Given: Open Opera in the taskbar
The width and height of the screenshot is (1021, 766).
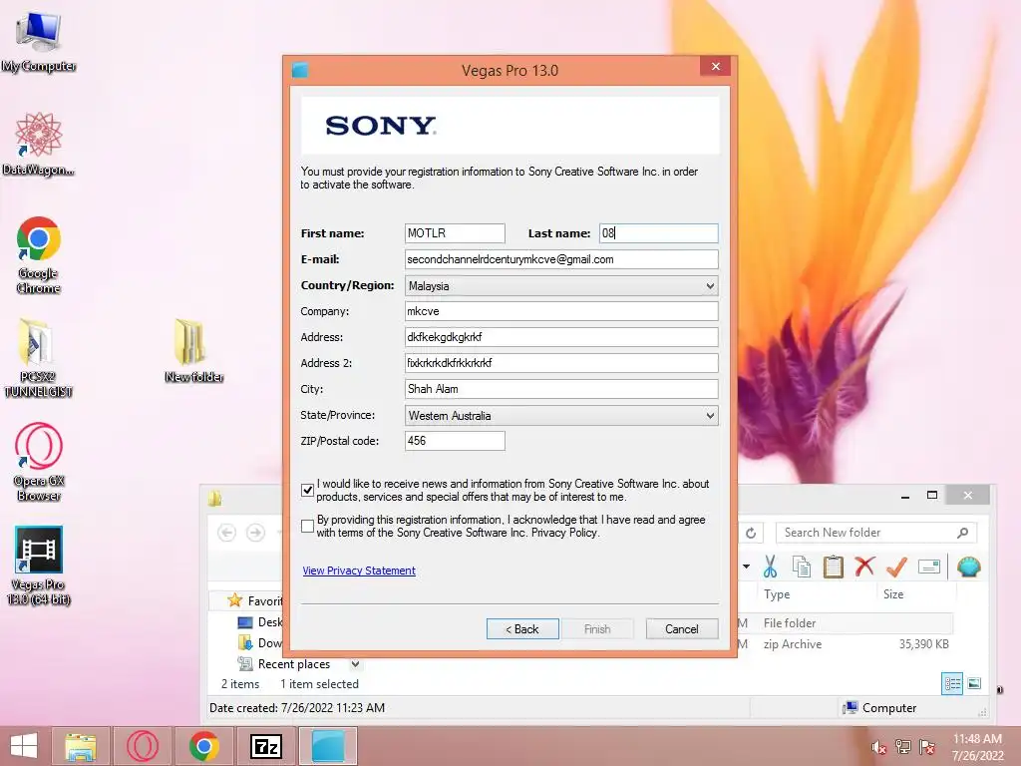Looking at the screenshot, I should (x=142, y=746).
